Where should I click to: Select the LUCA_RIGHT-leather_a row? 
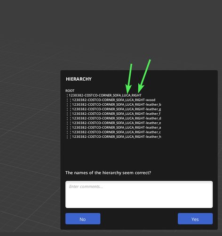click(117, 127)
